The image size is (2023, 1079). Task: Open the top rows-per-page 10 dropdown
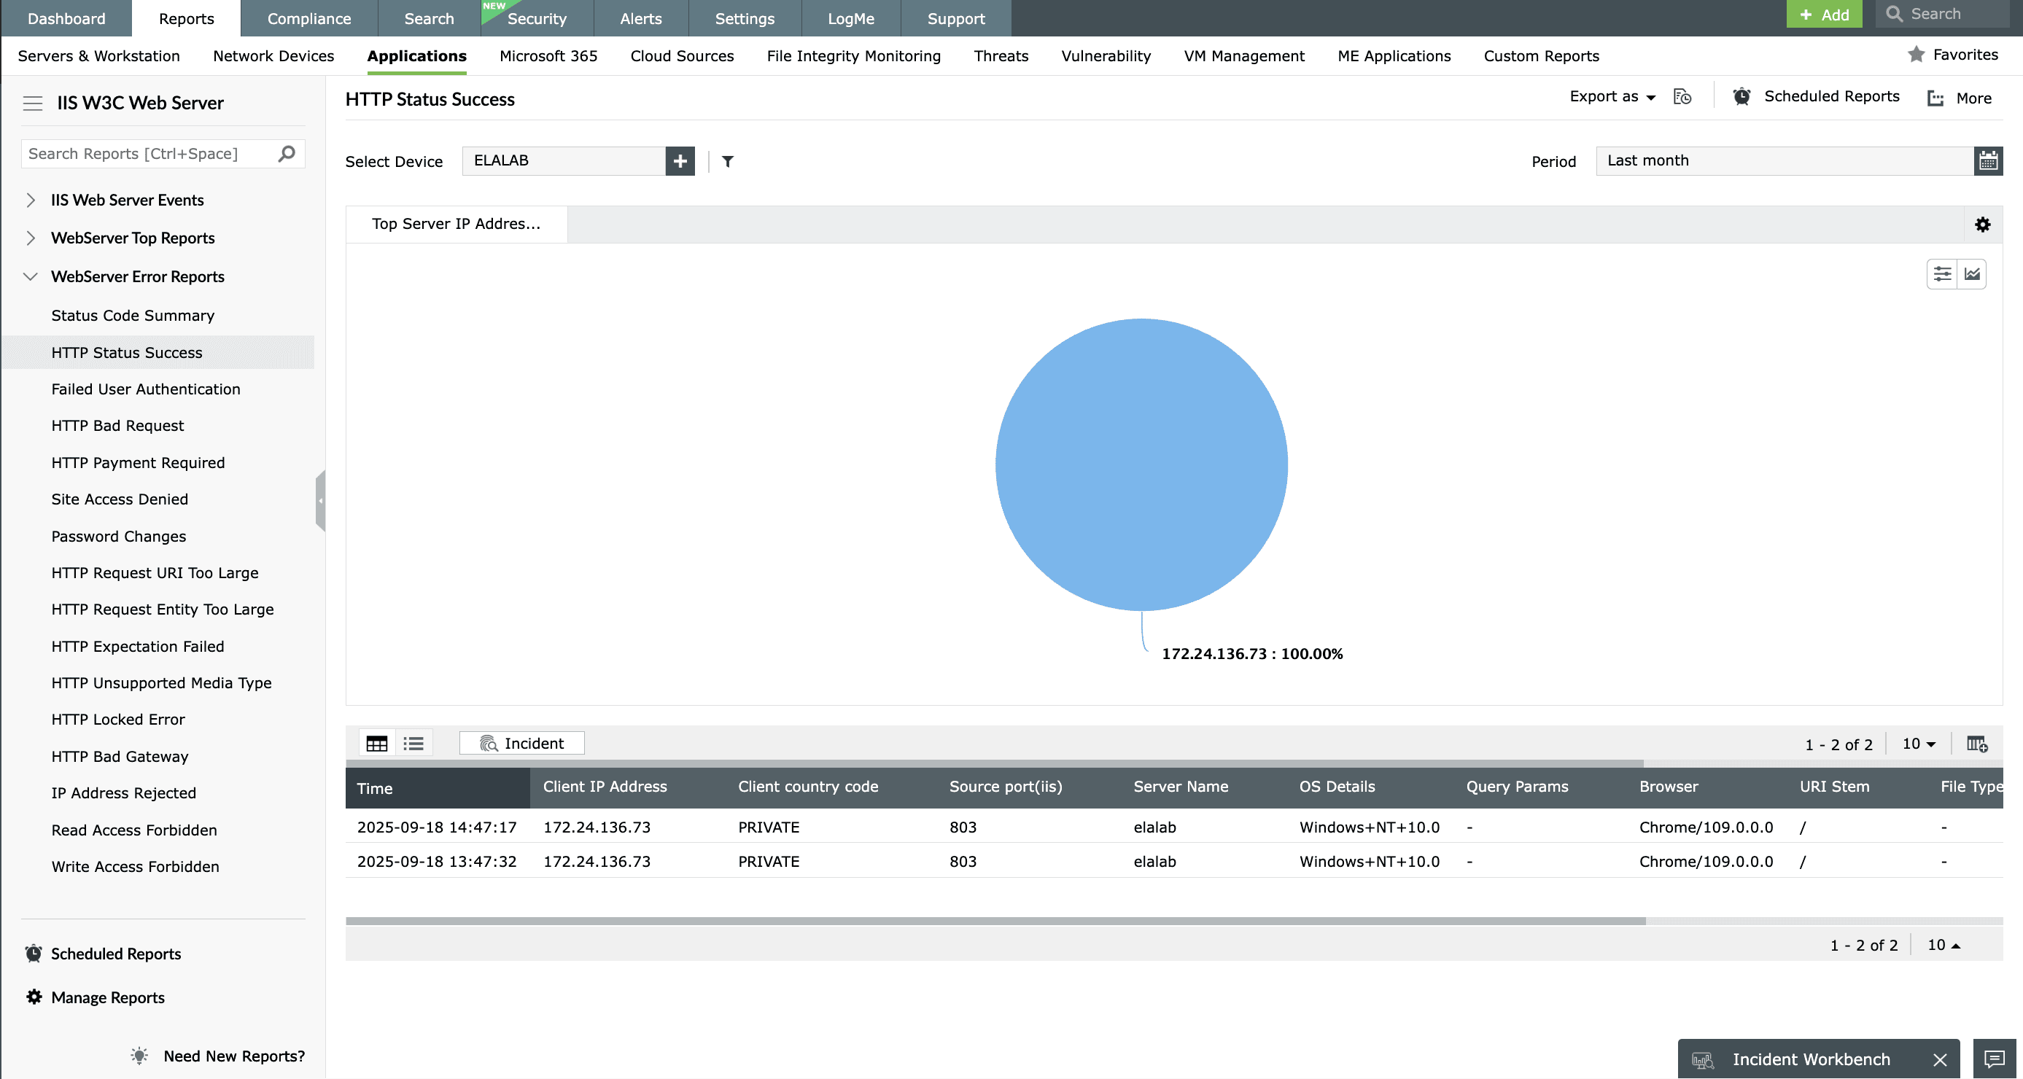point(1919,744)
